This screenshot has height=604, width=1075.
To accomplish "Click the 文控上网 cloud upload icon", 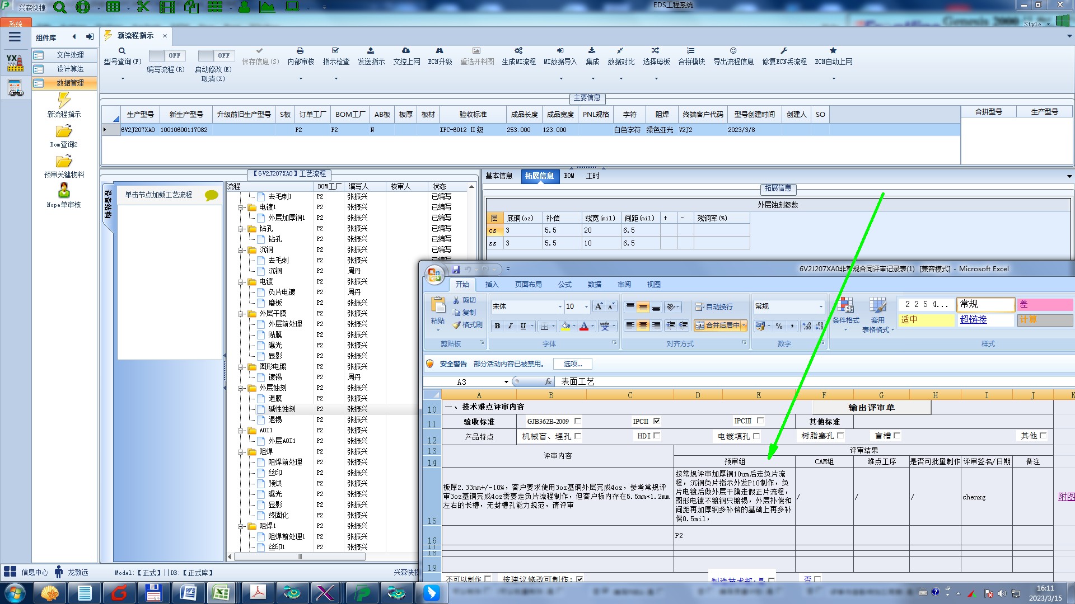I will (x=406, y=51).
